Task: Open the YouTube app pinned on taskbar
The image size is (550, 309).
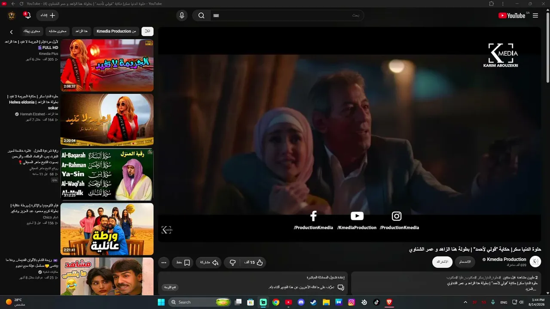Action: pos(288,302)
